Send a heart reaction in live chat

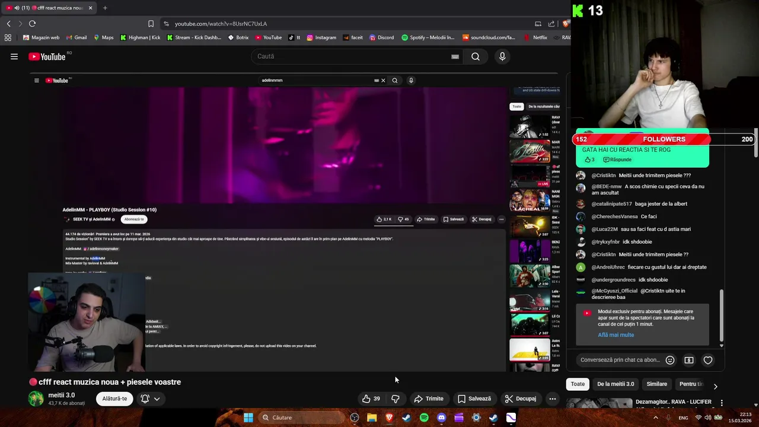tap(708, 360)
